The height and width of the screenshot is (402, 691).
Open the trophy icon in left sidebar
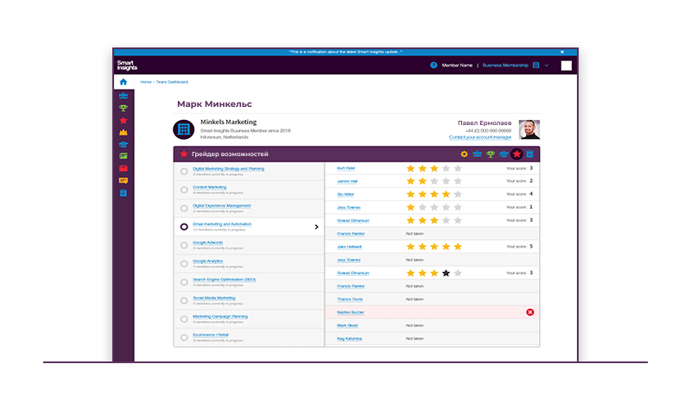(123, 108)
